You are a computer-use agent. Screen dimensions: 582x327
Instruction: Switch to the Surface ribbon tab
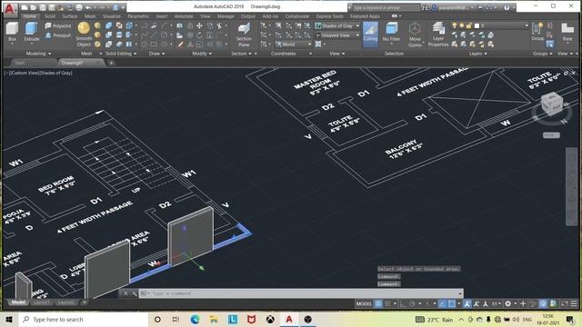(69, 16)
